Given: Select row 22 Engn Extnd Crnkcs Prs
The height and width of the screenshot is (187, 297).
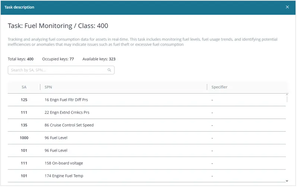Looking at the screenshot, I should (67, 112).
